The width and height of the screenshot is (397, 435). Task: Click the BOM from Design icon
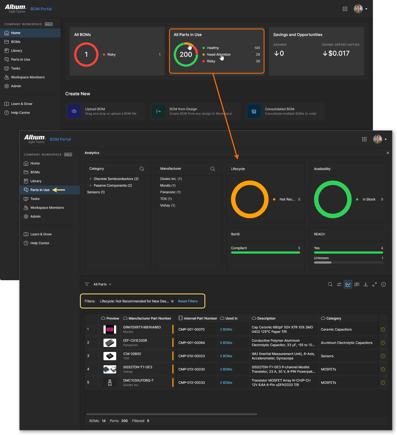[x=159, y=111]
